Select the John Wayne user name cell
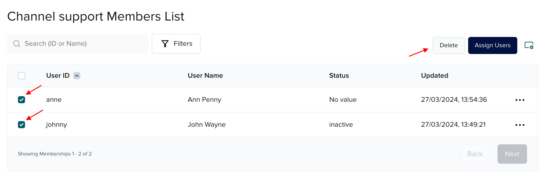The height and width of the screenshot is (176, 542). (x=207, y=125)
